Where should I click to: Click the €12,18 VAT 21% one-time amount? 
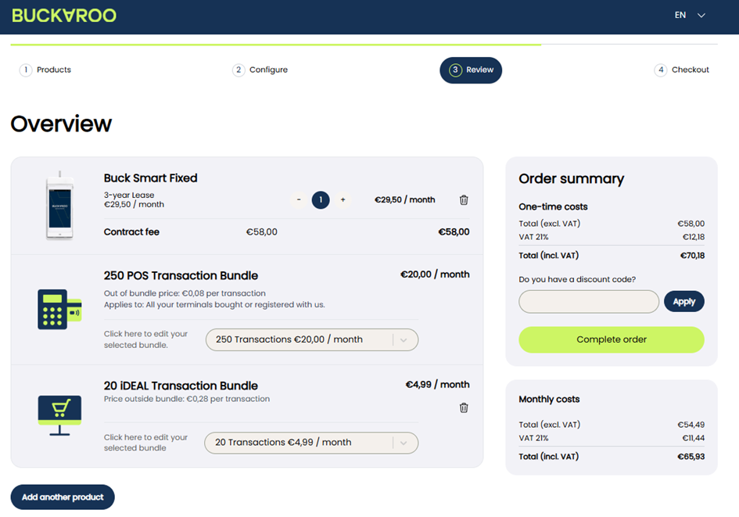click(694, 237)
